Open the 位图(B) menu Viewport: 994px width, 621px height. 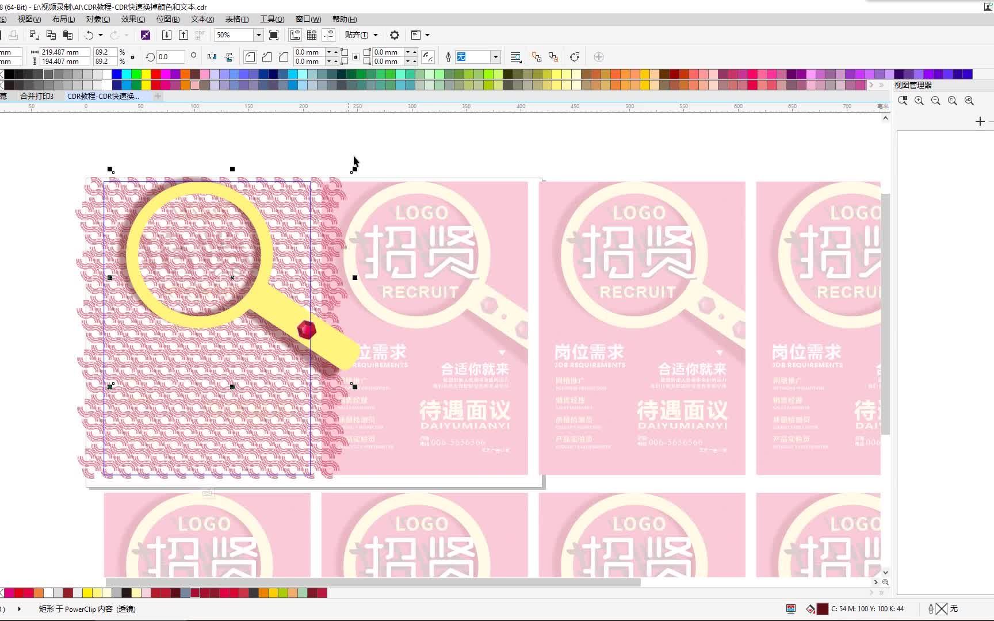[x=167, y=19]
